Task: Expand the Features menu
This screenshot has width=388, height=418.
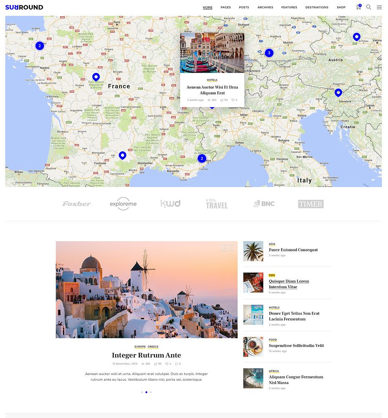Action: (x=289, y=8)
